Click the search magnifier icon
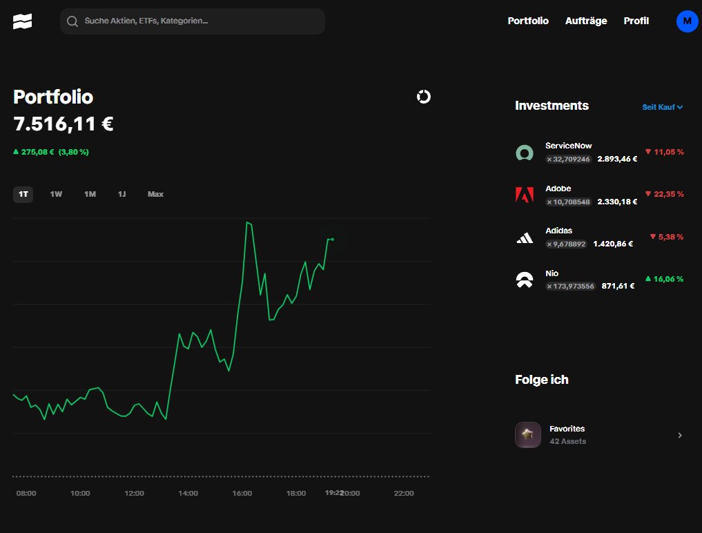This screenshot has height=533, width=702. point(72,21)
